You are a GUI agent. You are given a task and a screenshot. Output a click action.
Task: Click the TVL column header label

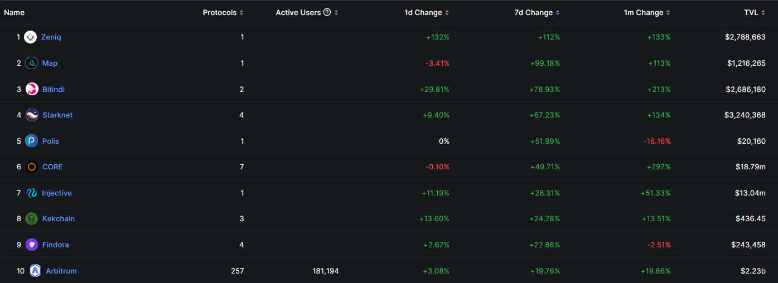tap(751, 12)
